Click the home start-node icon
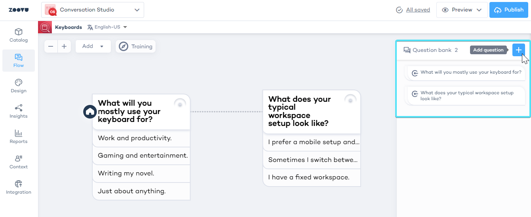 point(90,112)
